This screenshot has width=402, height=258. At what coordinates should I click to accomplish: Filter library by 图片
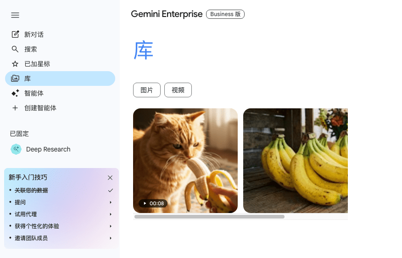[147, 90]
